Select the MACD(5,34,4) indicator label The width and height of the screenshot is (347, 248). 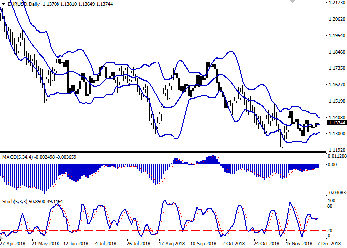pos(17,157)
